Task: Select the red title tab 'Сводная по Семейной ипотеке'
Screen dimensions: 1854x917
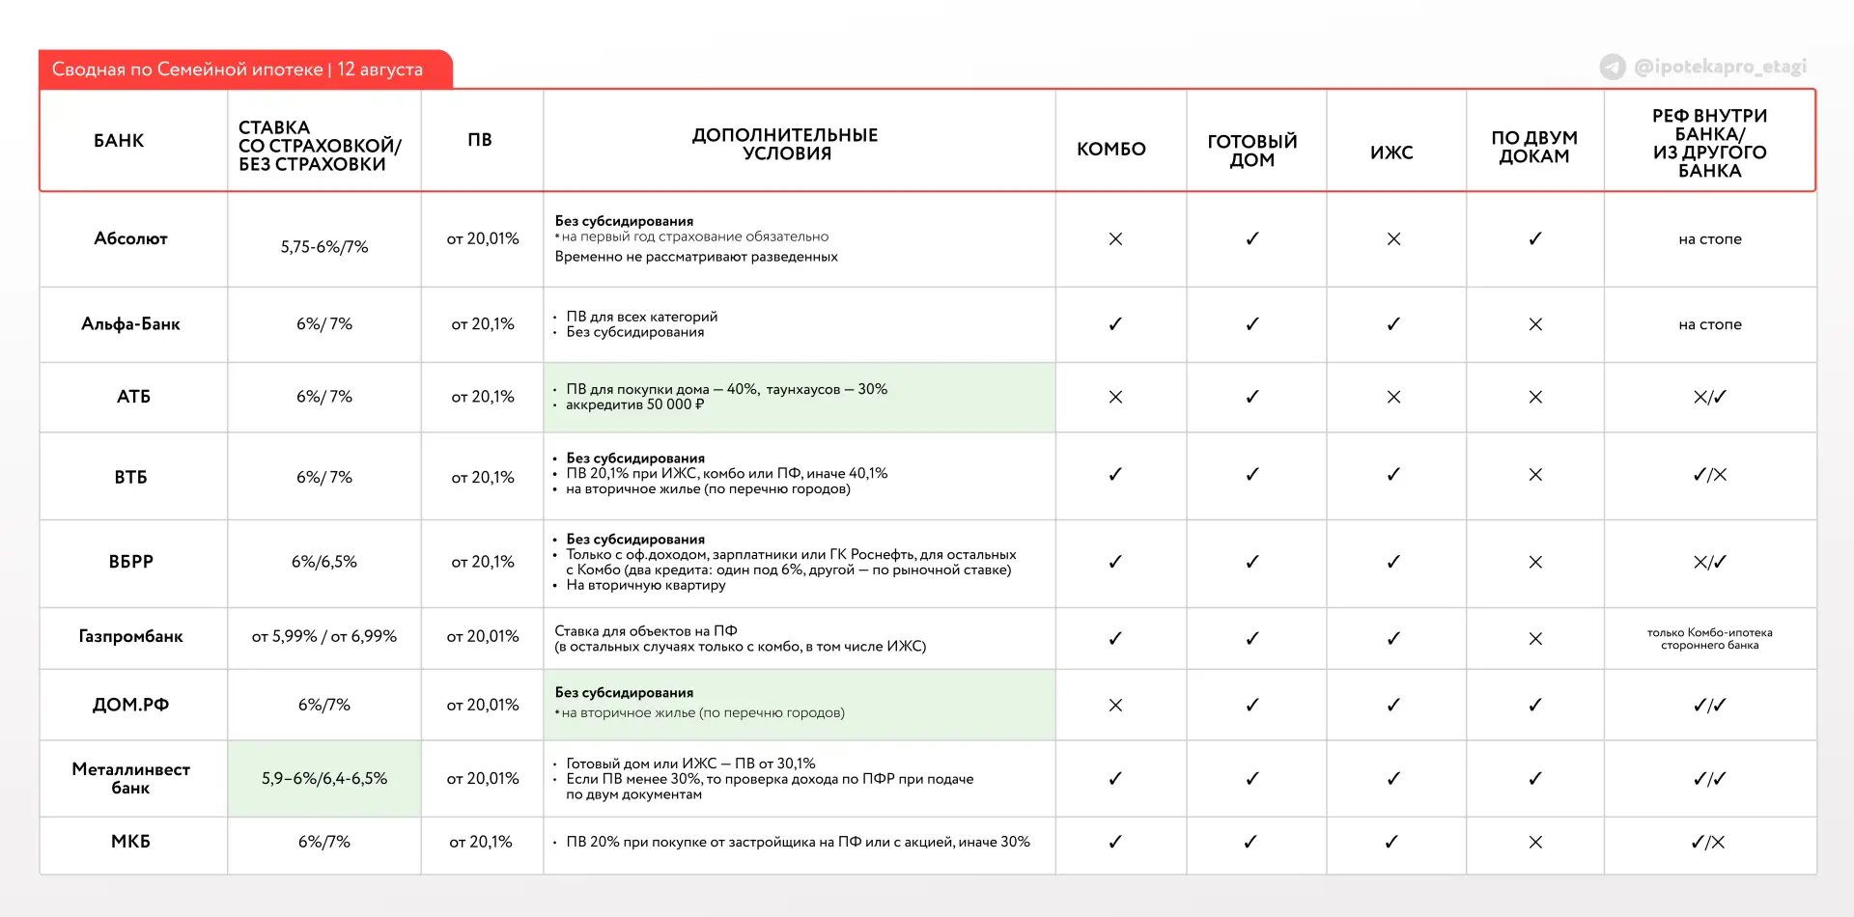Action: point(245,69)
